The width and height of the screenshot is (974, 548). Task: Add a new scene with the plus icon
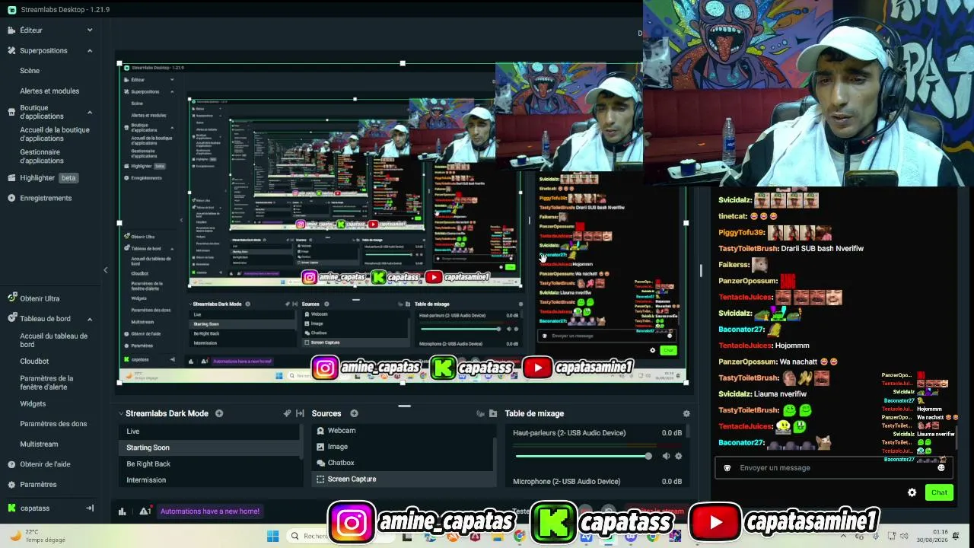(x=219, y=413)
